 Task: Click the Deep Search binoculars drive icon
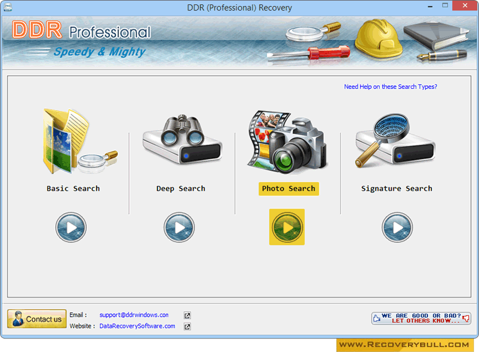tap(182, 140)
